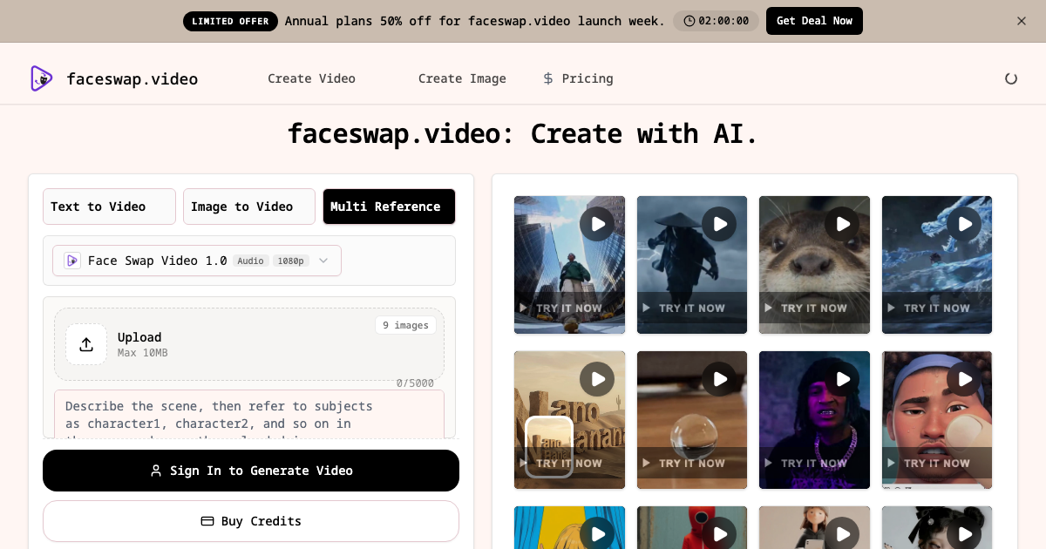Click Sign In to Generate Video
1046x549 pixels.
pos(251,471)
